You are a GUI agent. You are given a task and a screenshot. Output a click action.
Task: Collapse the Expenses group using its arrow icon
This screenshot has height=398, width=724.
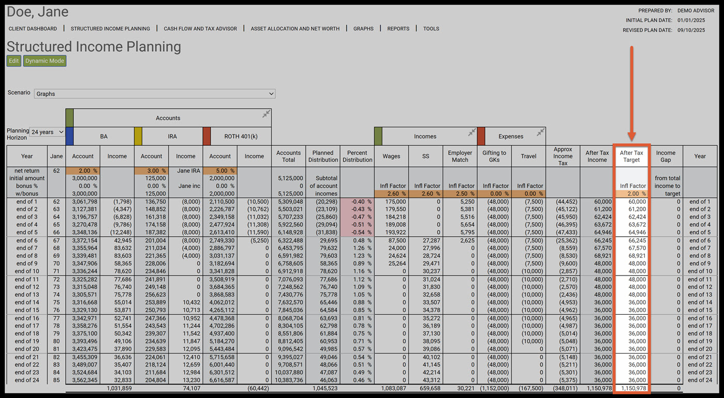click(540, 132)
